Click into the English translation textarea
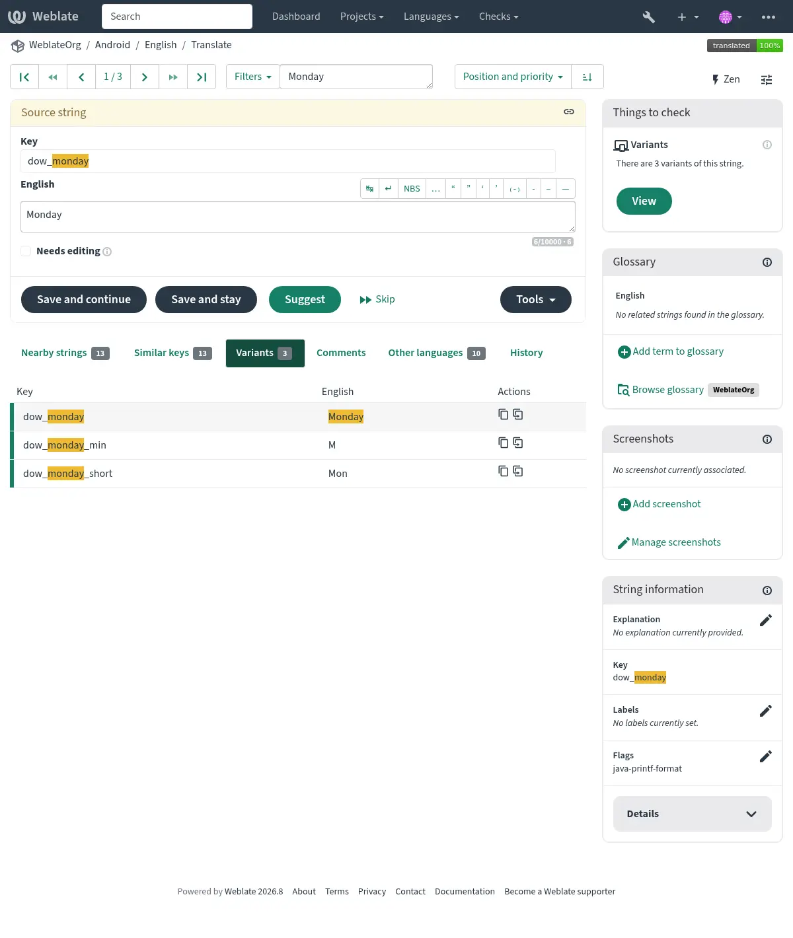 298,217
